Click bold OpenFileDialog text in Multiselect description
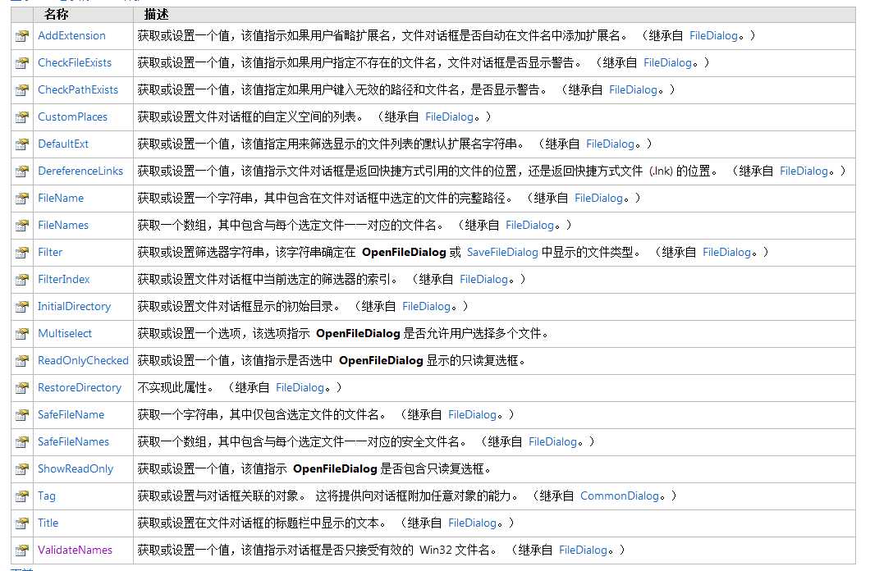 (x=358, y=334)
